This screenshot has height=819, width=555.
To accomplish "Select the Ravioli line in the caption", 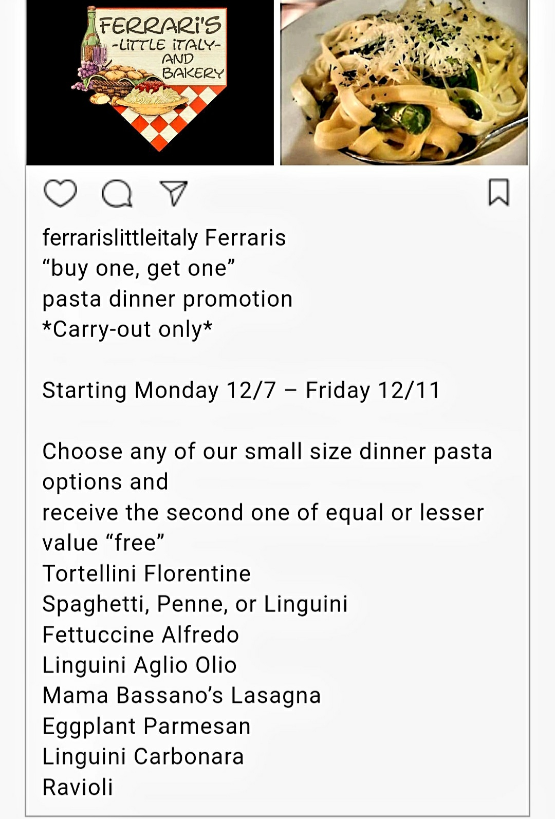I will click(78, 787).
